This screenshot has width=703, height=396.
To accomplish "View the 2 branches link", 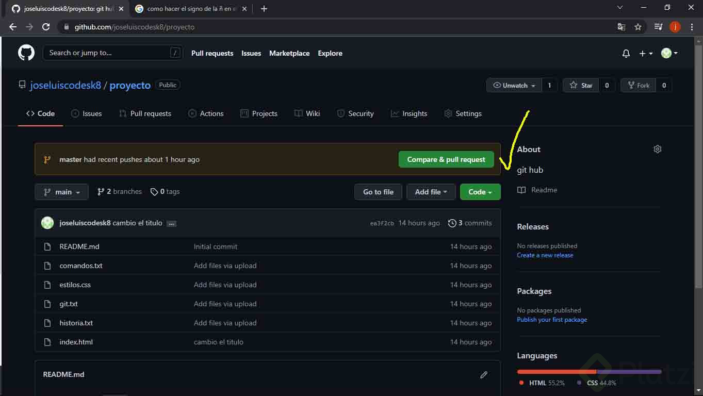I will (x=119, y=191).
